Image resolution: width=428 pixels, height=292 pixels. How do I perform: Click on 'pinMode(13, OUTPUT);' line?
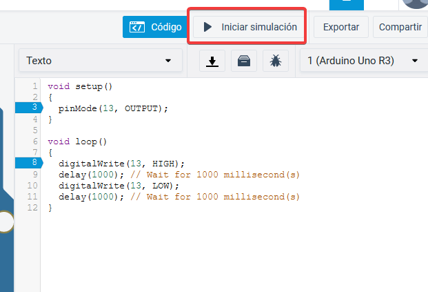pos(113,108)
